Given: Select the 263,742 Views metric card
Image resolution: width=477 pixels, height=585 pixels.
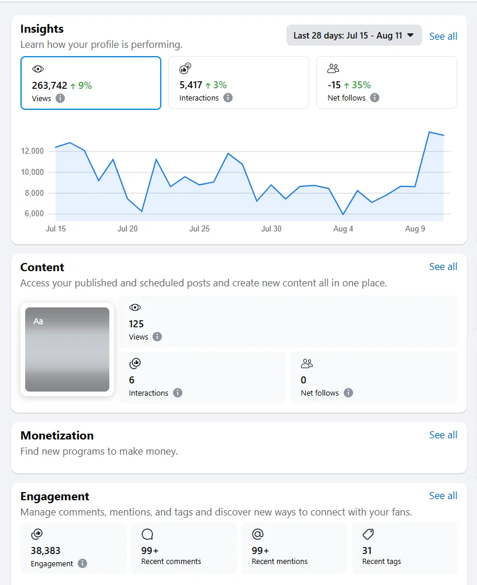Looking at the screenshot, I should (x=91, y=83).
